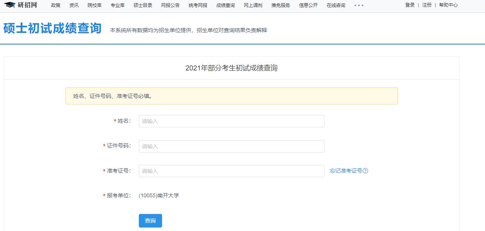Screen dimensions: 485x231
Task: Select 专业库 in the navigation bar
Action: (118, 5)
